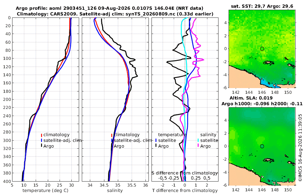Click magenta salinity Argo legend marker

[x=198, y=146]
